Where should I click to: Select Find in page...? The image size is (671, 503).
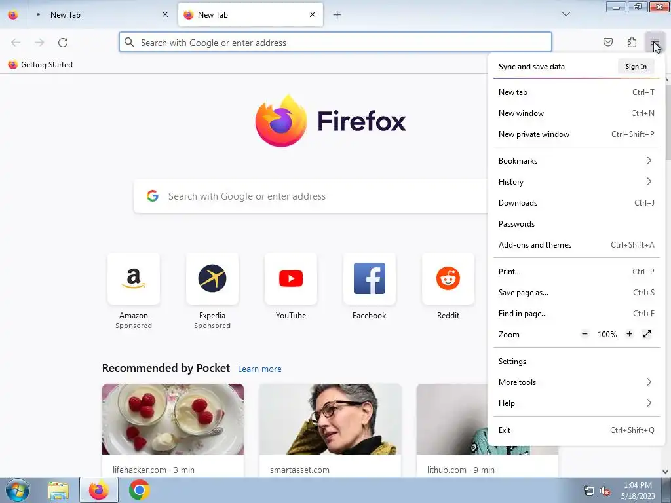[x=577, y=314]
